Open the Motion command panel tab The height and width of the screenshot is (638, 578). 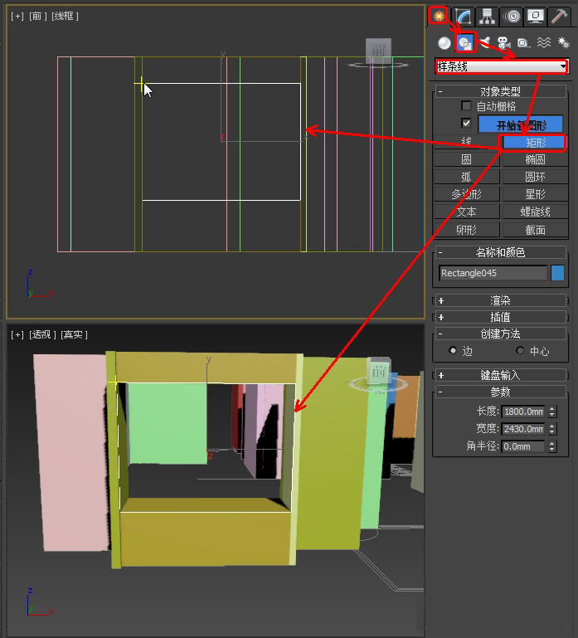coord(512,17)
